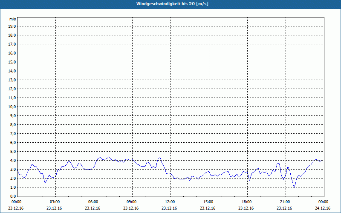Select the '11,0' y-axis label

pyautogui.click(x=12, y=98)
